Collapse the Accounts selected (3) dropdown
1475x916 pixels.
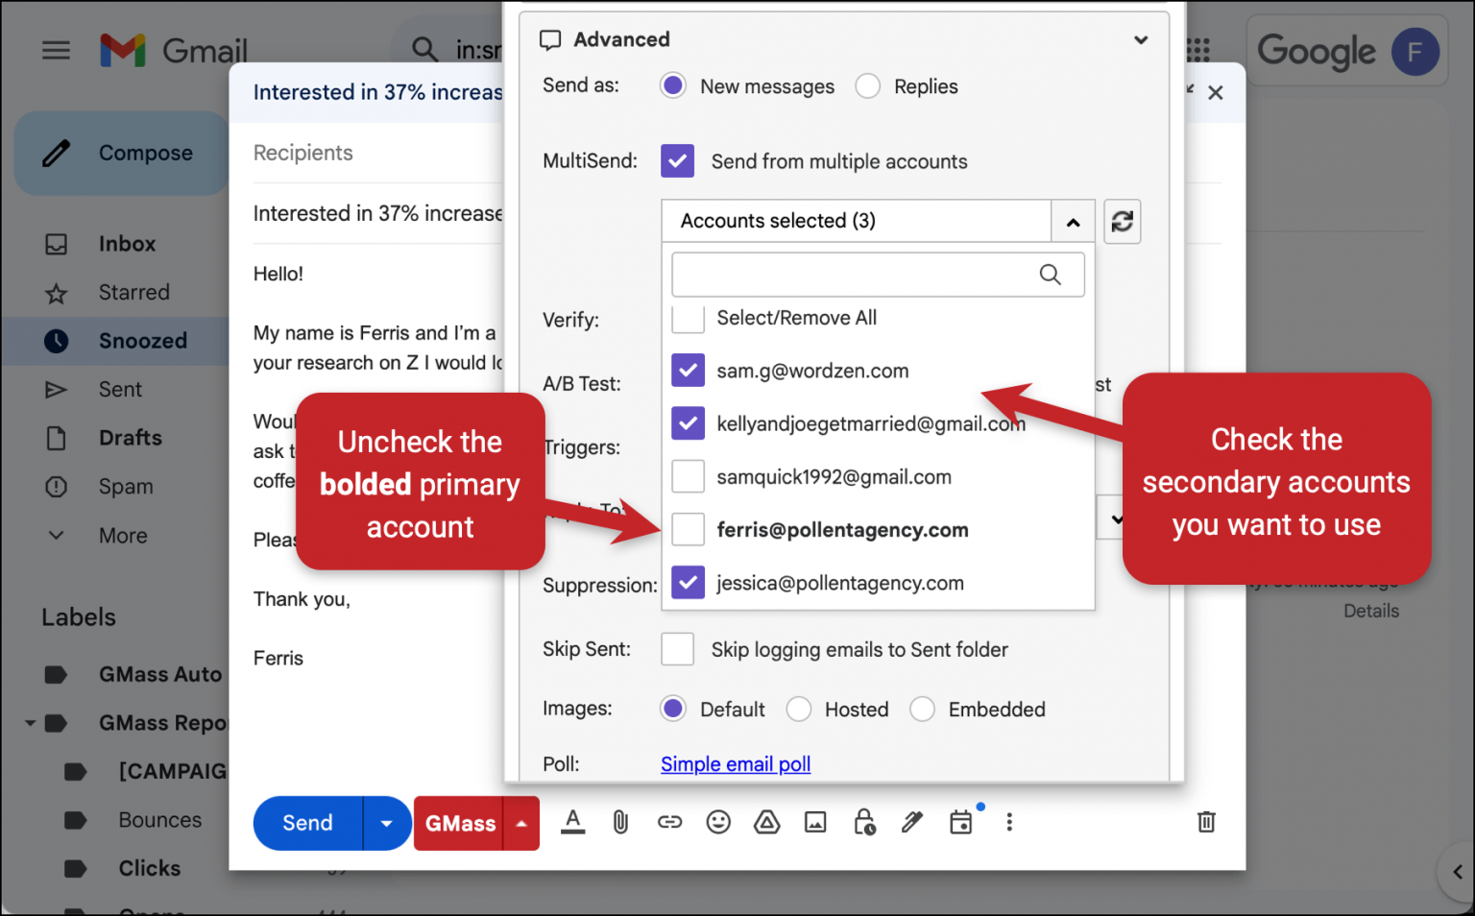click(1073, 221)
